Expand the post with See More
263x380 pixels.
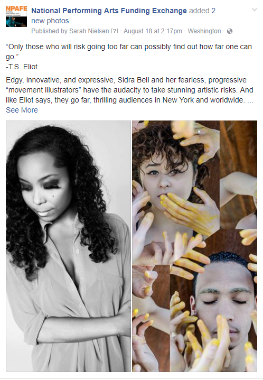pos(22,110)
